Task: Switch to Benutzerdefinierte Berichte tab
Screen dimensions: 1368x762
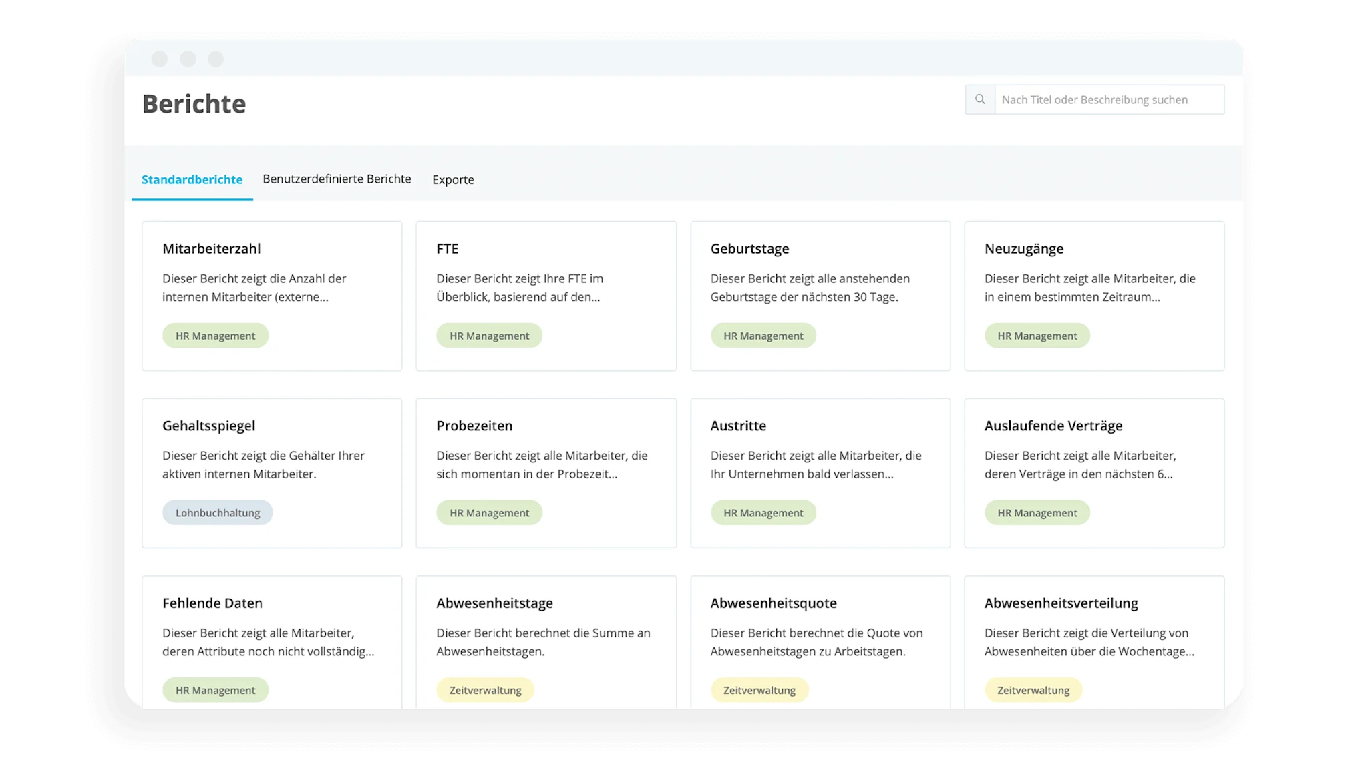Action: click(337, 179)
